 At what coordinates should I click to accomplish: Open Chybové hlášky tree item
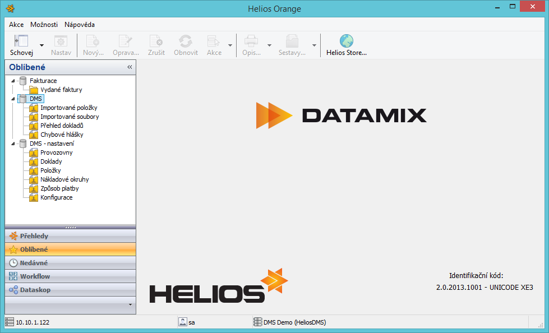pos(62,135)
